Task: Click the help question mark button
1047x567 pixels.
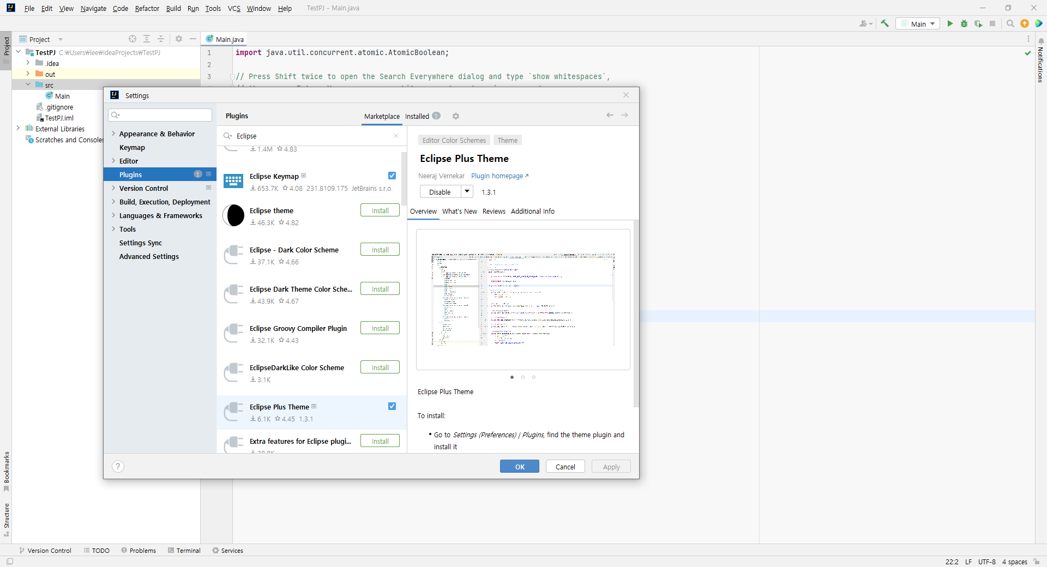Action: click(118, 466)
